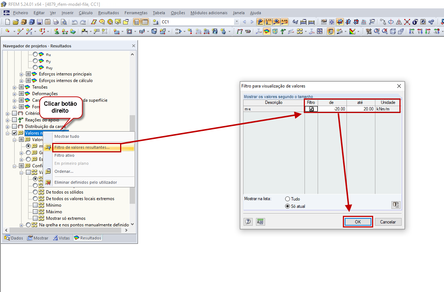Confirm the filter dialog with OK
444x292 pixels.
[358, 222]
